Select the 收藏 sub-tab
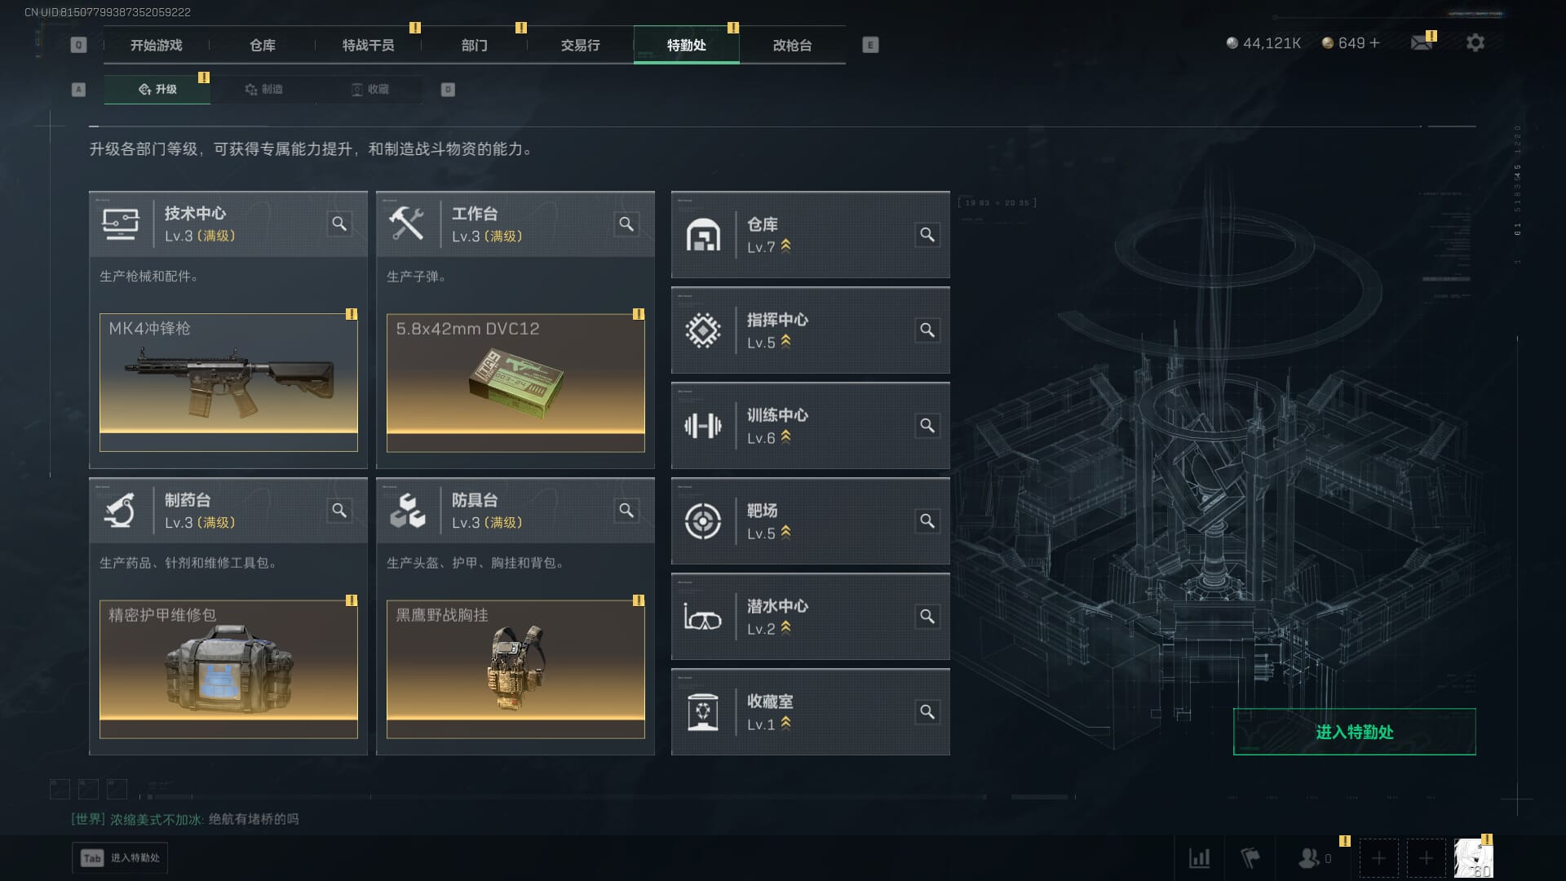 tap(369, 89)
